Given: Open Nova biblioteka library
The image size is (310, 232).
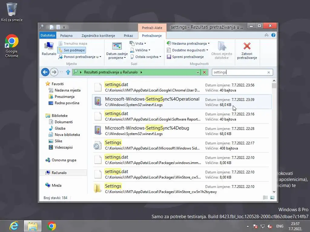Looking at the screenshot, I should click(64, 134).
